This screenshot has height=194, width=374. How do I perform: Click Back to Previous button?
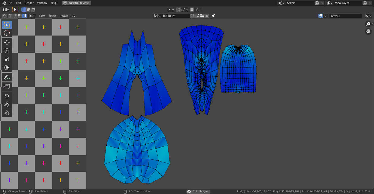(77, 3)
